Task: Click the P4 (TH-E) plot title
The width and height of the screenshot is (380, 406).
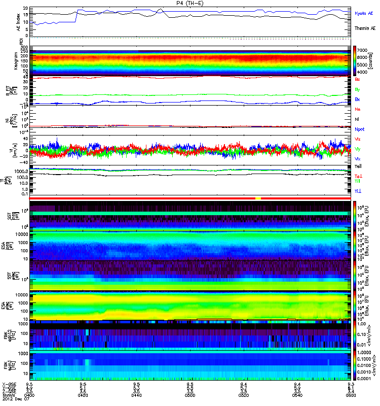Action: click(x=190, y=3)
